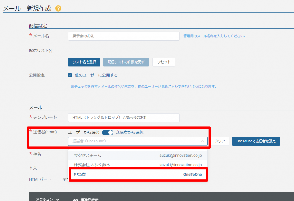Click the 展示会のお礼 mail name field
Viewport: 294px width, 201px height.
click(123, 36)
